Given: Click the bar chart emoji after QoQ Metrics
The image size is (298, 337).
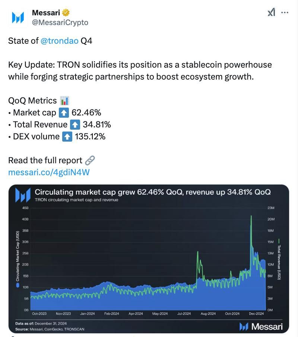Looking at the screenshot, I should 64,101.
